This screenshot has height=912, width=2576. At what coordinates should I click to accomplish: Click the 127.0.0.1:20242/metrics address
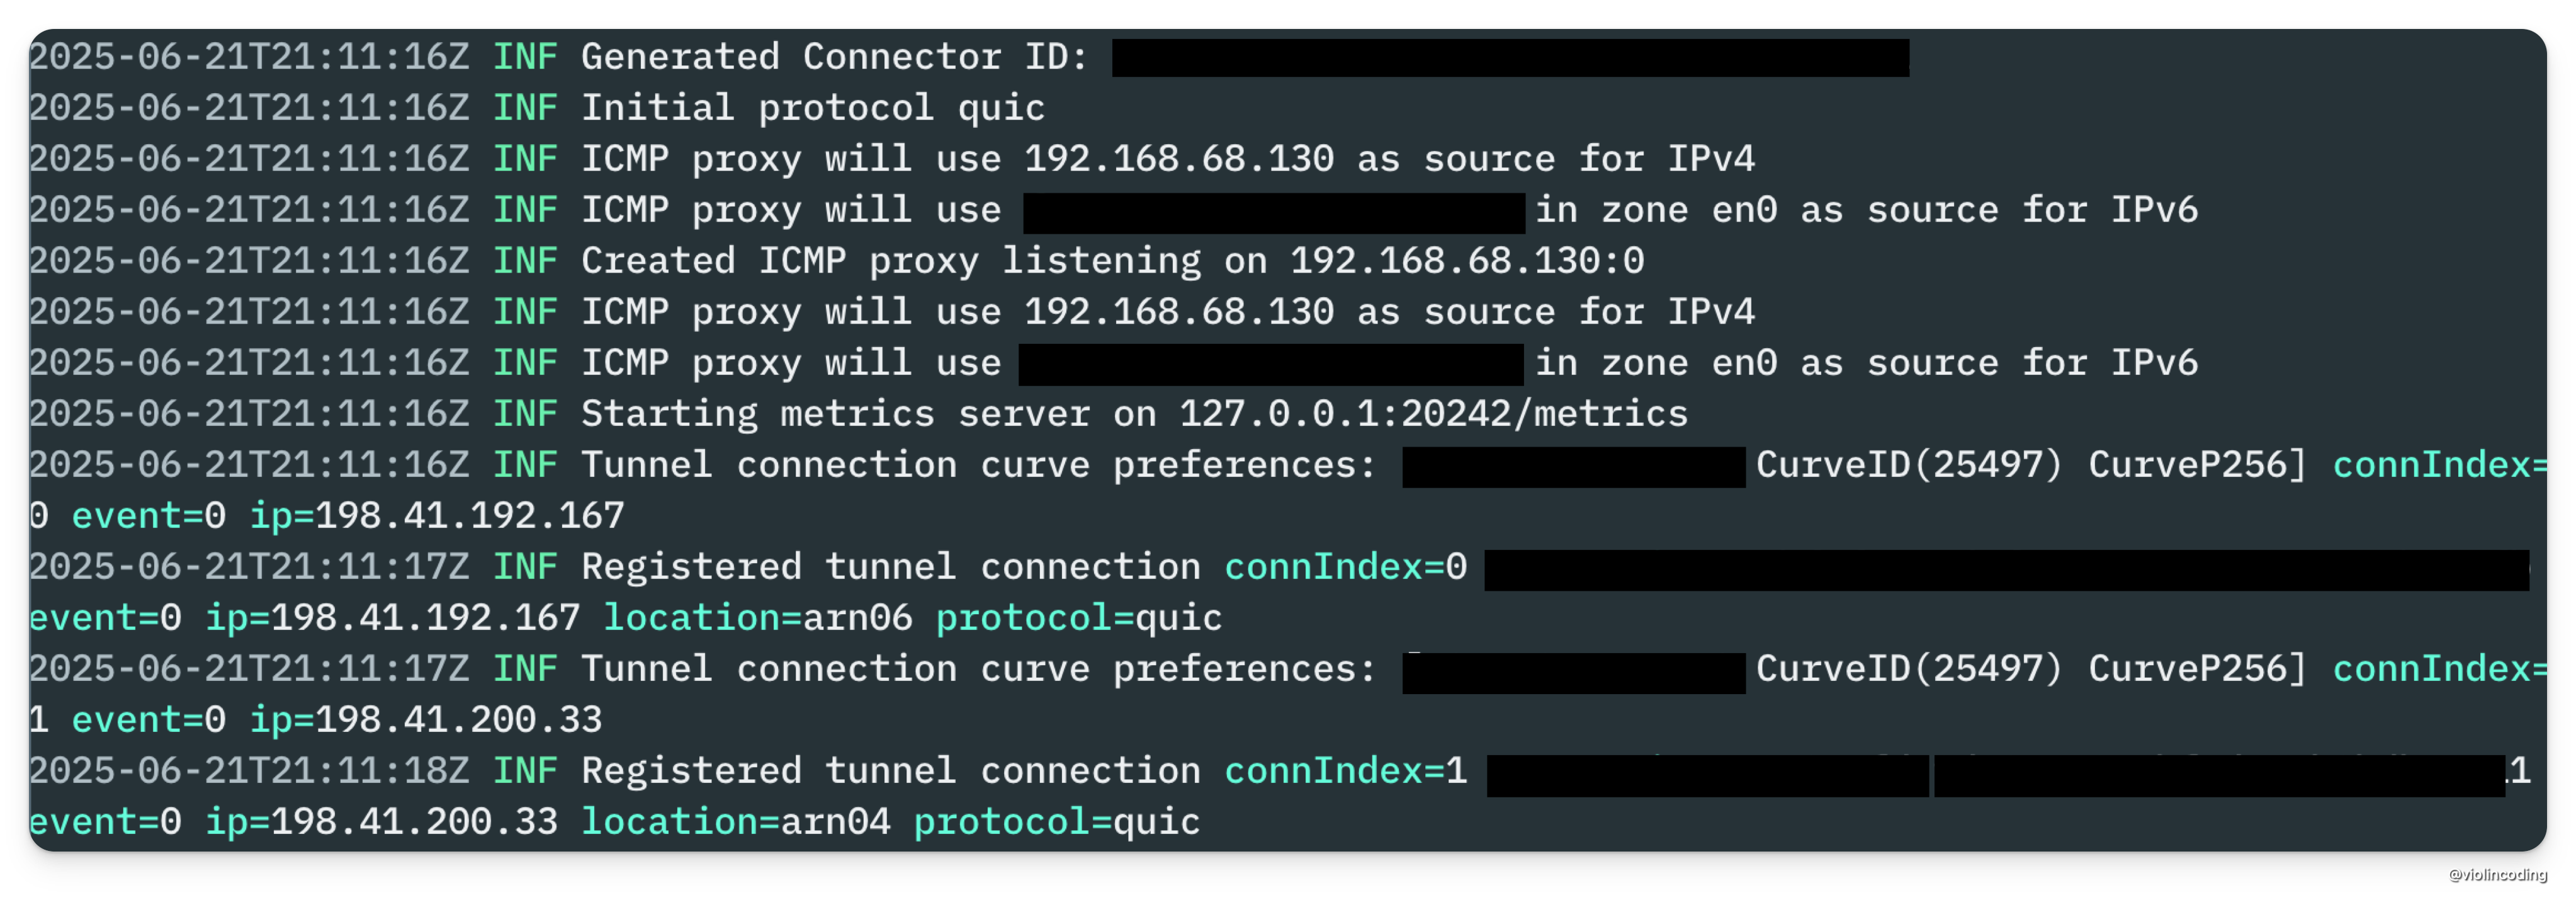pos(1432,414)
